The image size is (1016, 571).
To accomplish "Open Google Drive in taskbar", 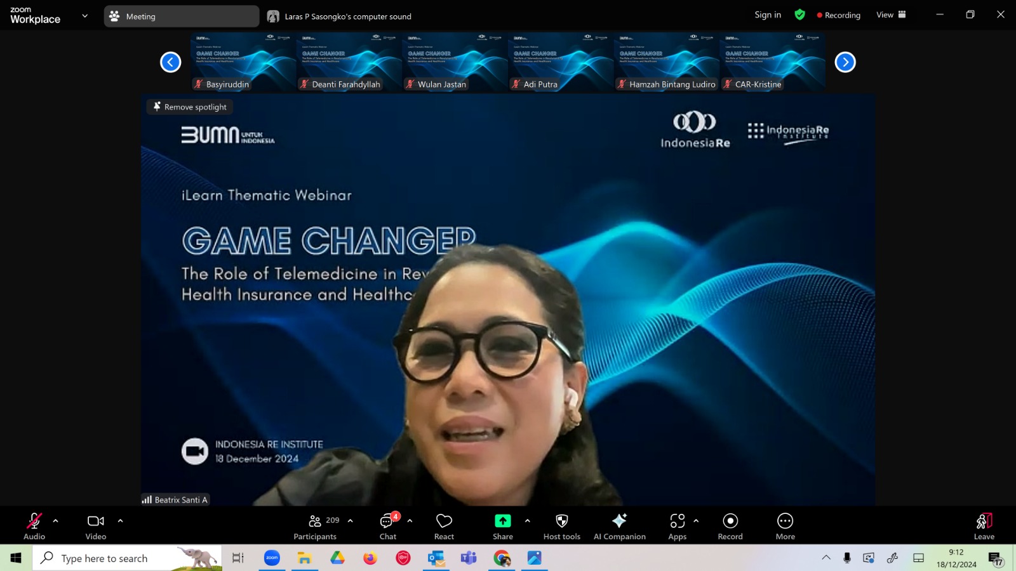I will click(337, 558).
